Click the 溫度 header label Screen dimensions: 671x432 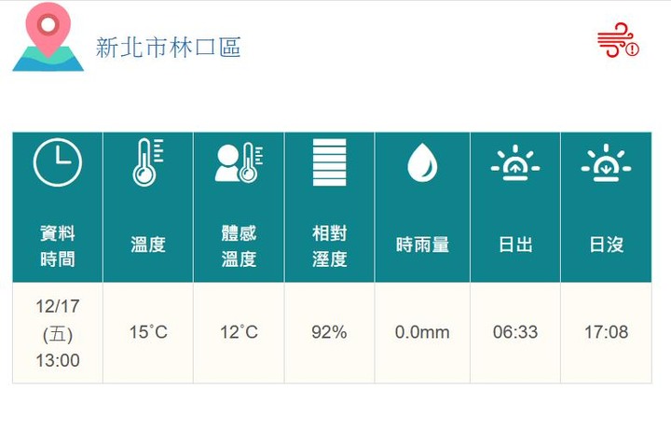coord(147,244)
